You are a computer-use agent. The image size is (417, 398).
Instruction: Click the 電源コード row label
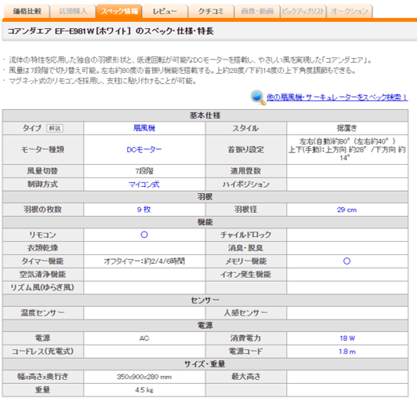pos(246,352)
